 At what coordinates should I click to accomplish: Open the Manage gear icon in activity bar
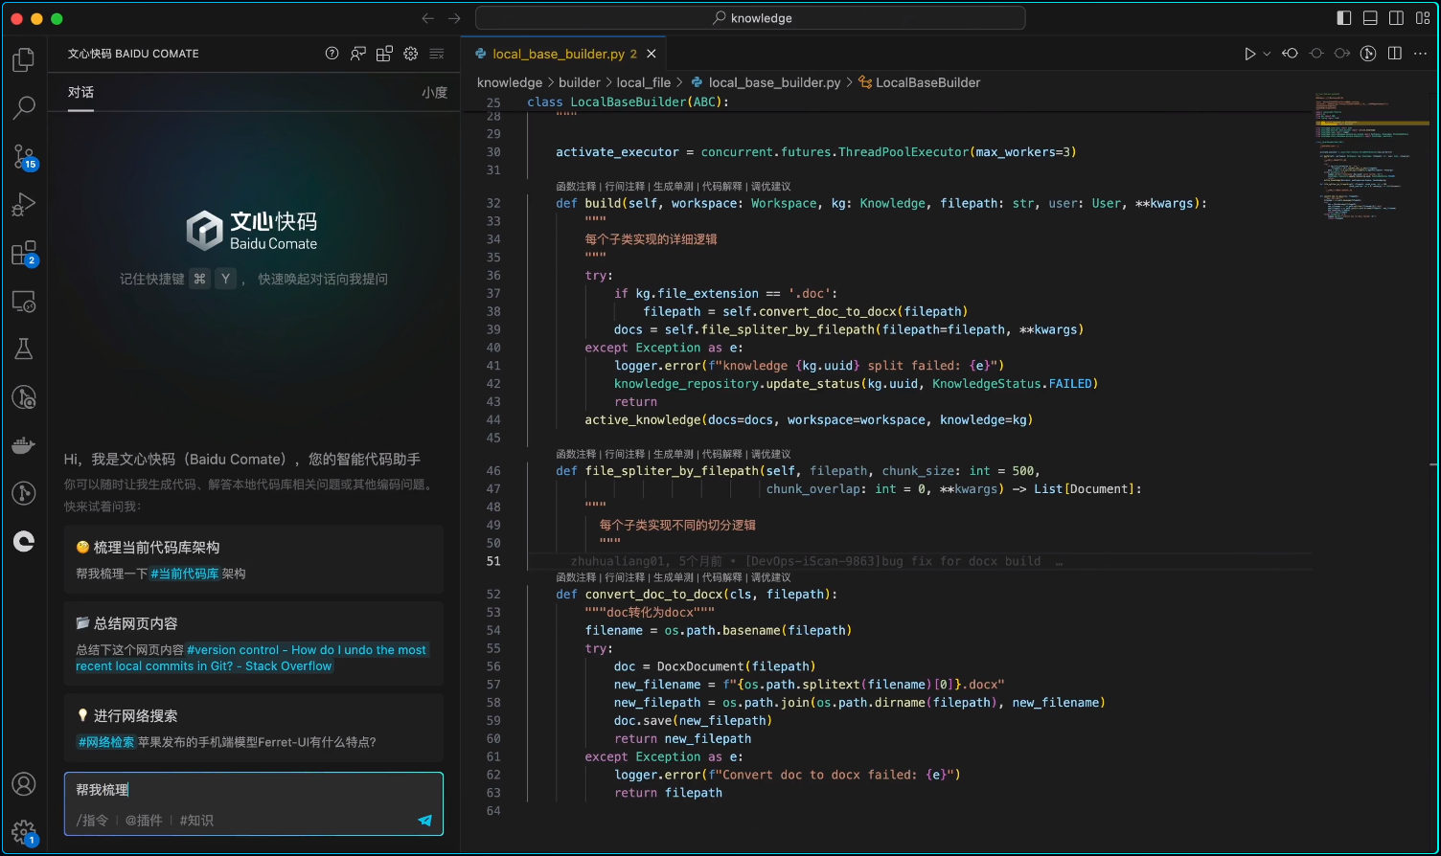point(24,831)
